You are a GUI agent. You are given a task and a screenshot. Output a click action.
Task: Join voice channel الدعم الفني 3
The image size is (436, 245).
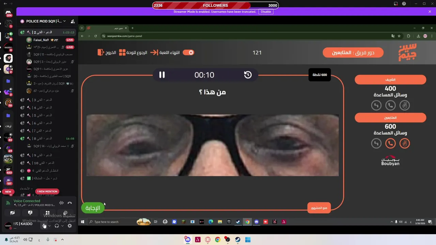pos(47,100)
